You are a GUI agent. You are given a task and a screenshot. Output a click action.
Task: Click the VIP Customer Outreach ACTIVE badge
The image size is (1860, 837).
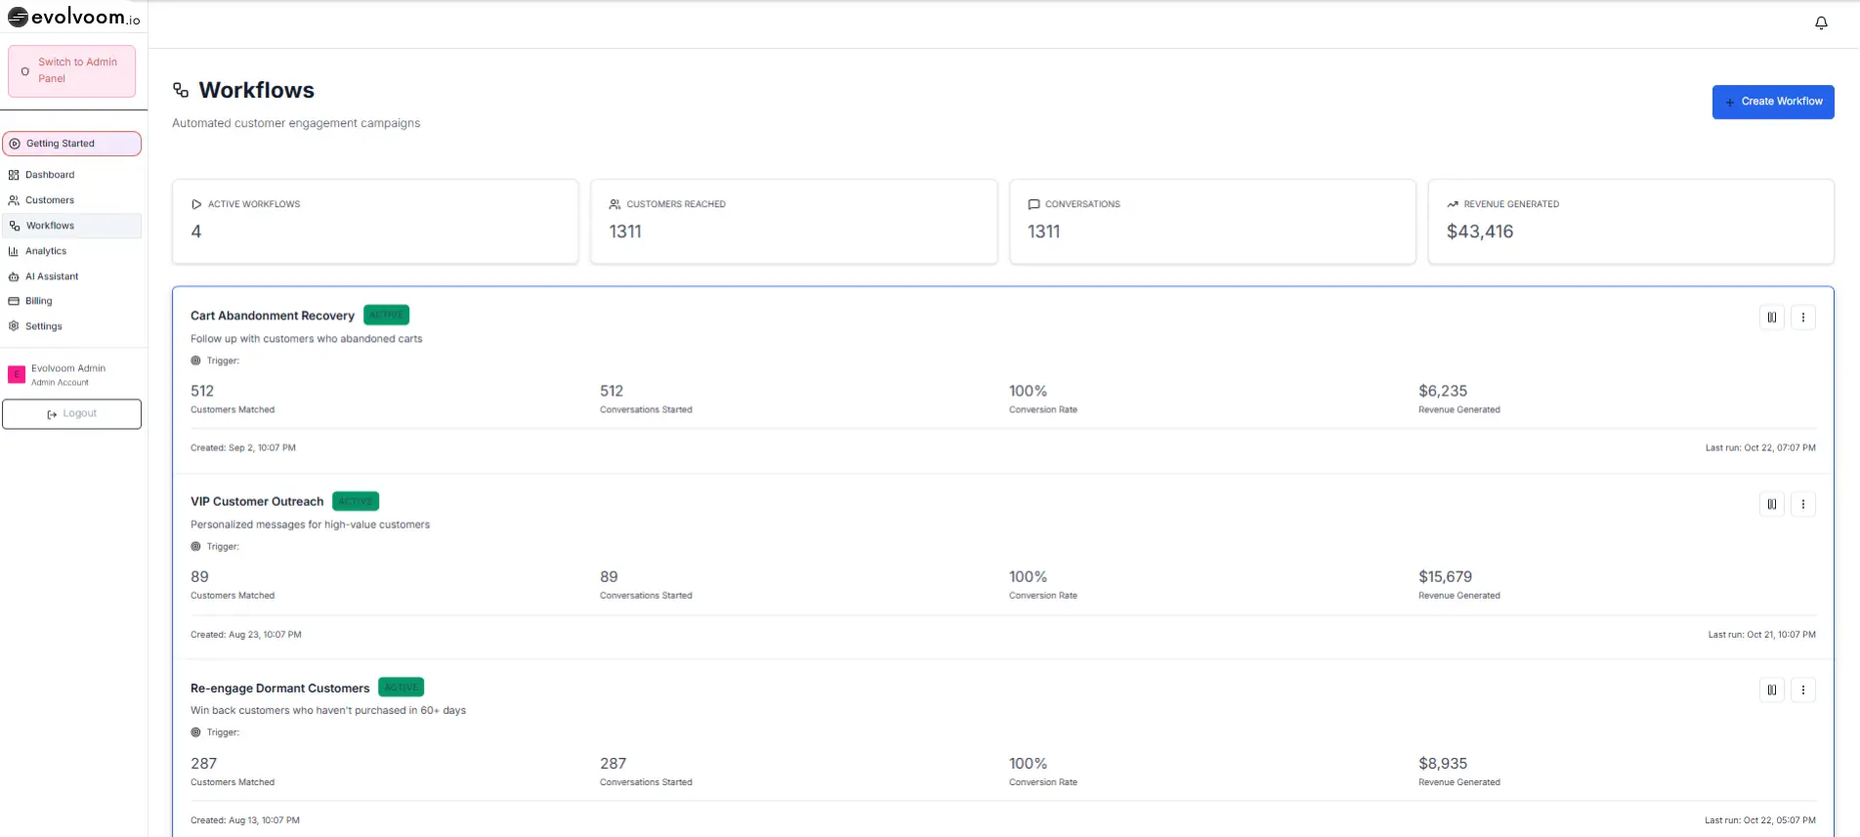tap(356, 501)
